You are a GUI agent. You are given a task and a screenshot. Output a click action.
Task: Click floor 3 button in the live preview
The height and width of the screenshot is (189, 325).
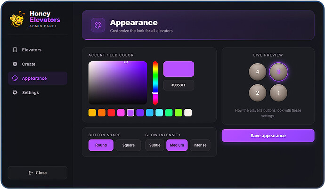[278, 72]
